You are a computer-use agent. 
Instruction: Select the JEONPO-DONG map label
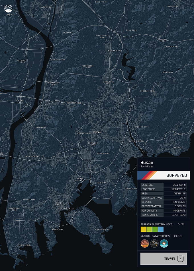103,153
